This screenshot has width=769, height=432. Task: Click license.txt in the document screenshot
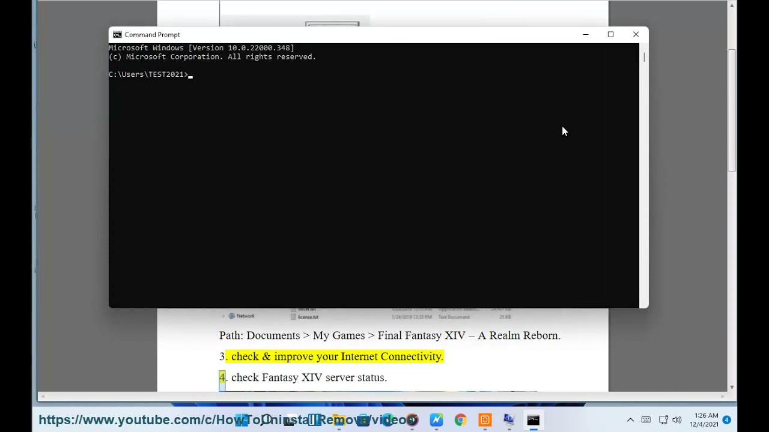click(305, 317)
